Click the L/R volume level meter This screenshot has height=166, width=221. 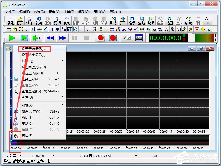[x=204, y=38]
